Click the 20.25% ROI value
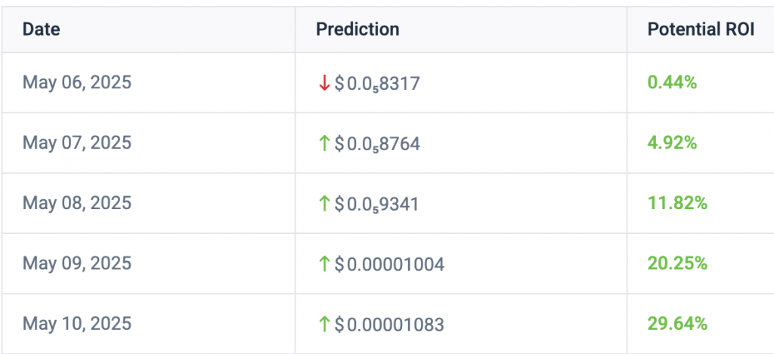774x354 pixels. pyautogui.click(x=677, y=263)
